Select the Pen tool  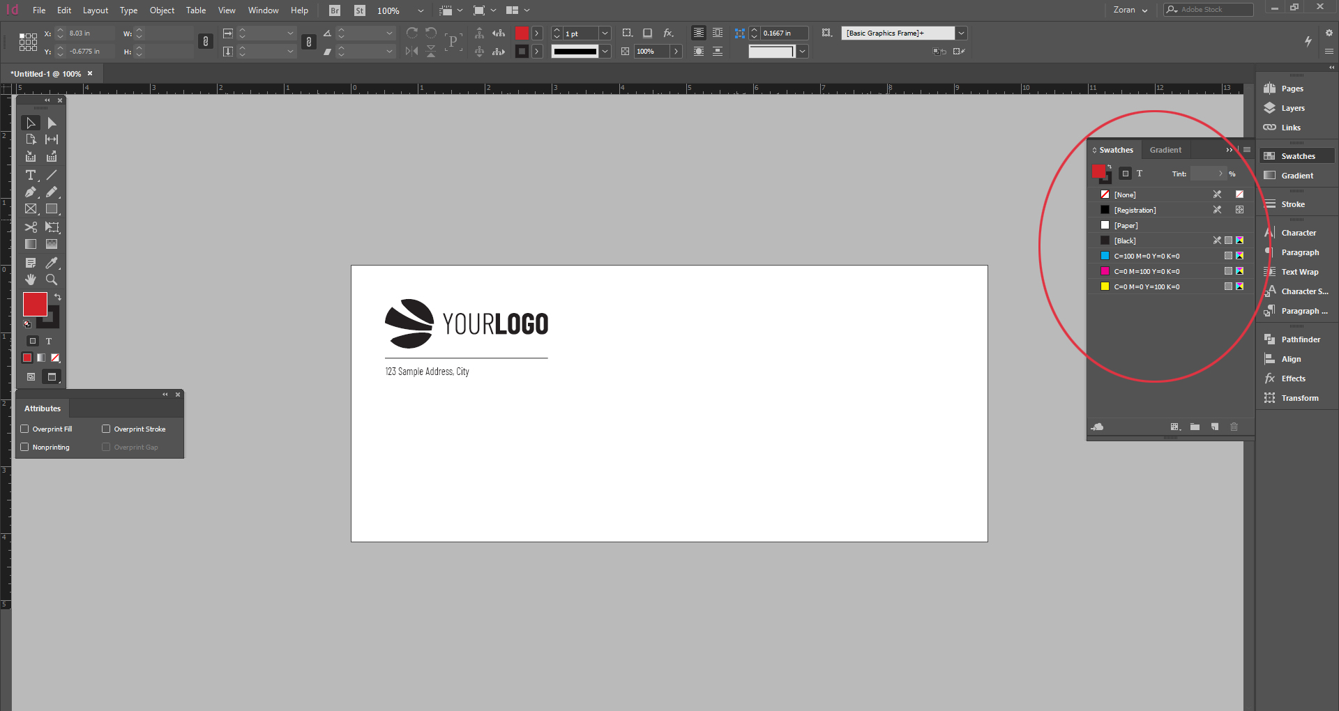[31, 192]
